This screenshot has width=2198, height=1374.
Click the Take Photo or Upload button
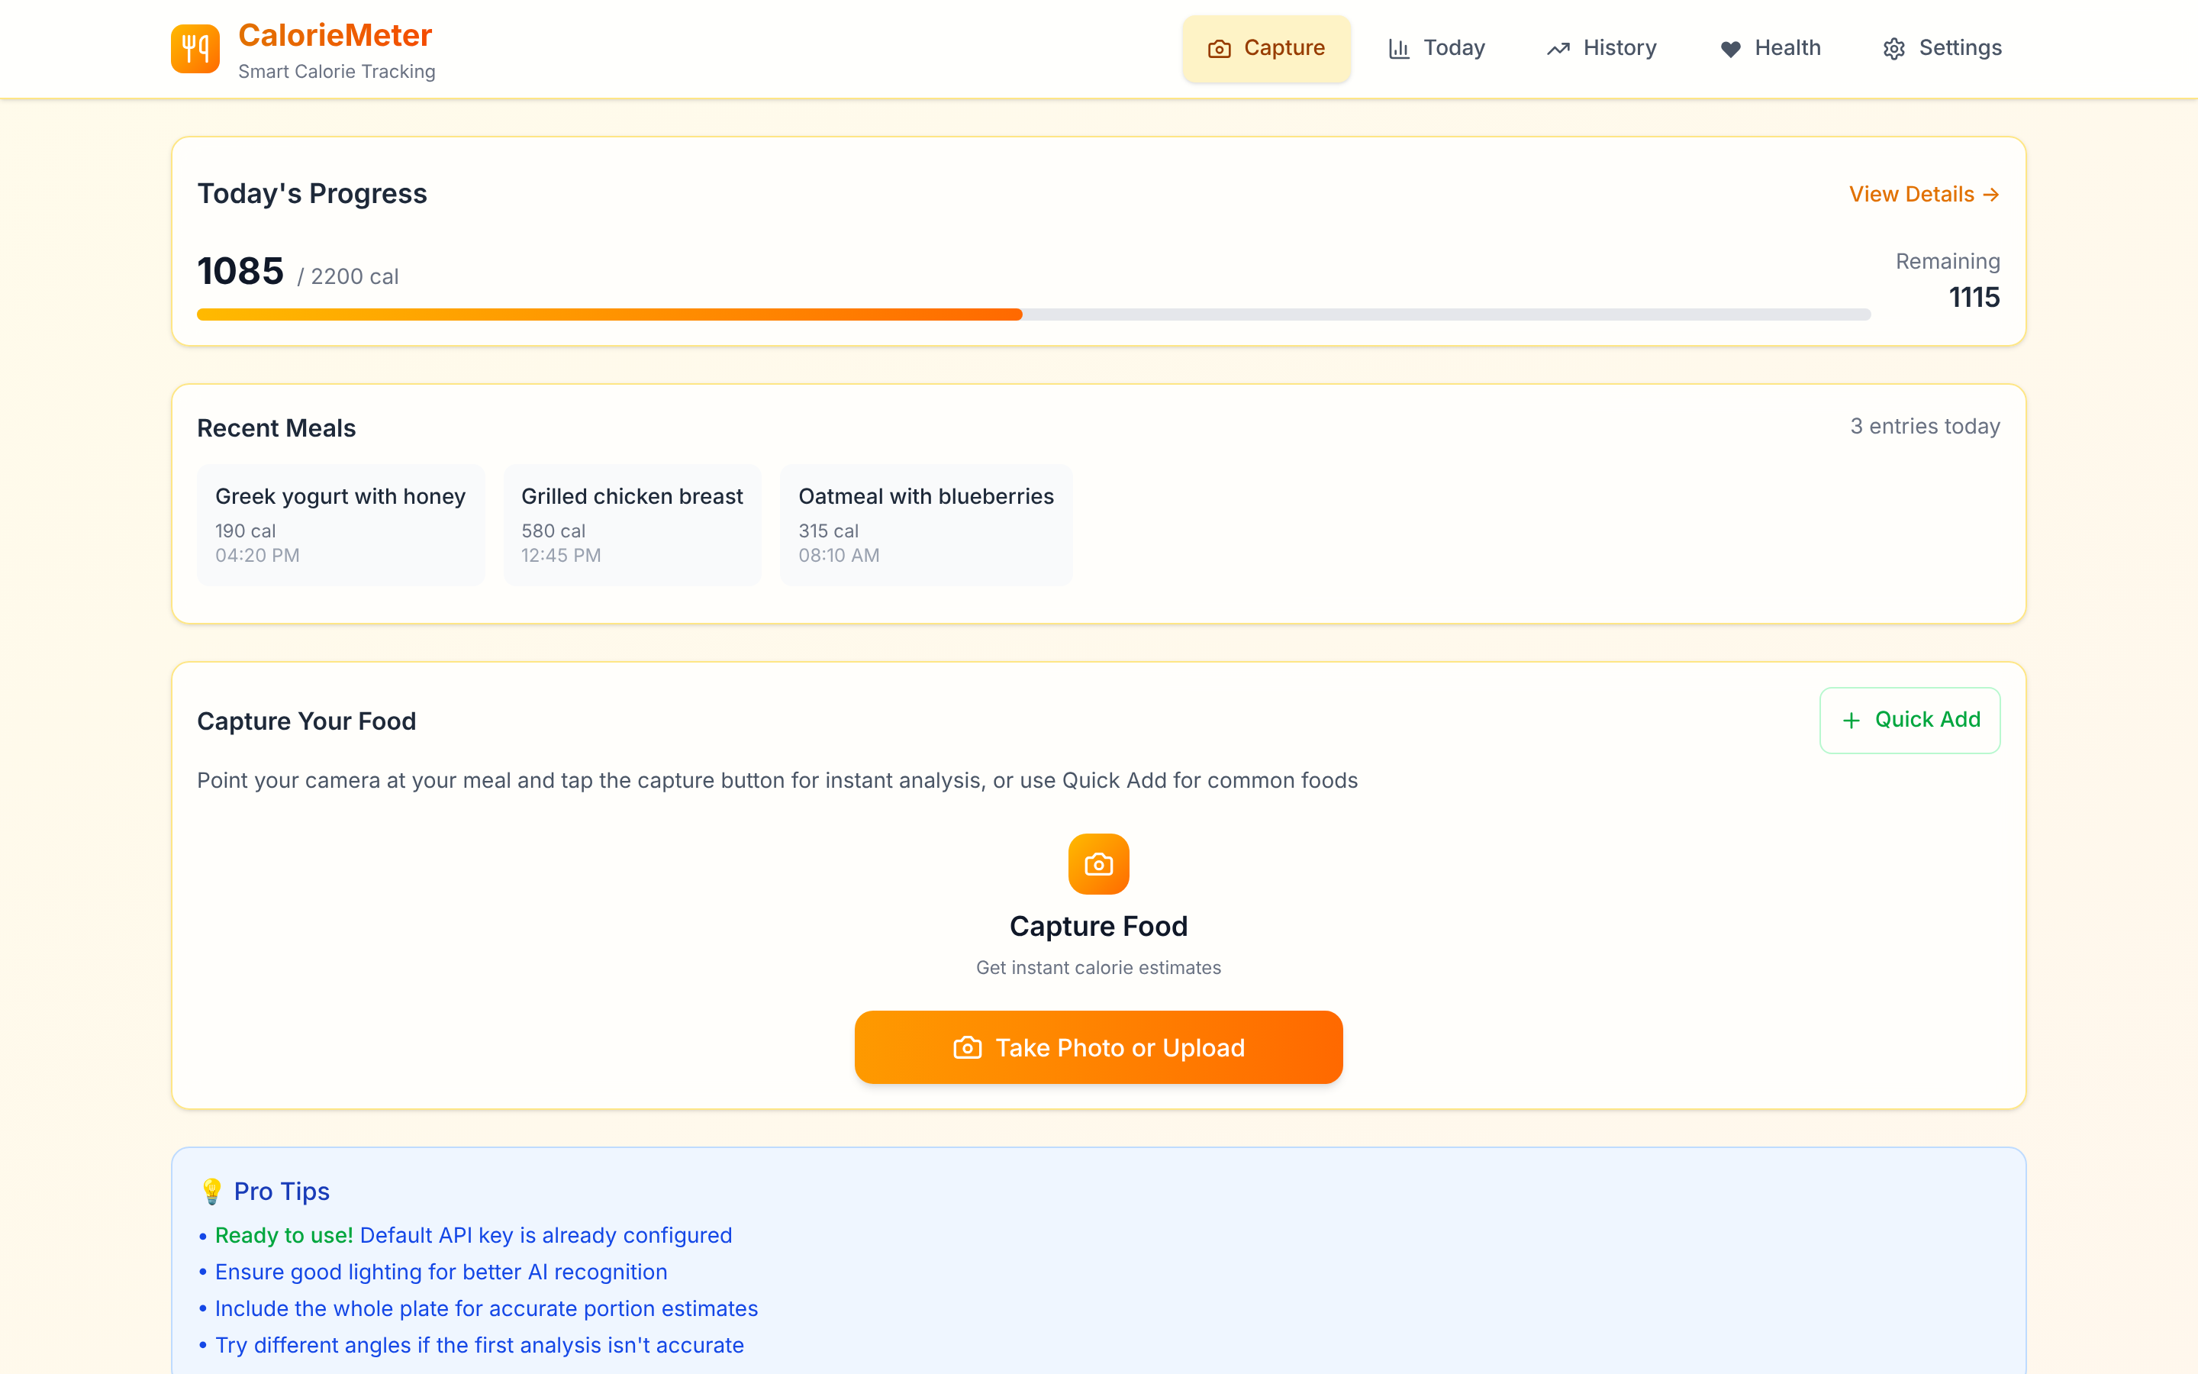(x=1098, y=1047)
